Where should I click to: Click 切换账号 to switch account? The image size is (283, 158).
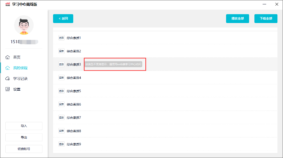point(24,149)
